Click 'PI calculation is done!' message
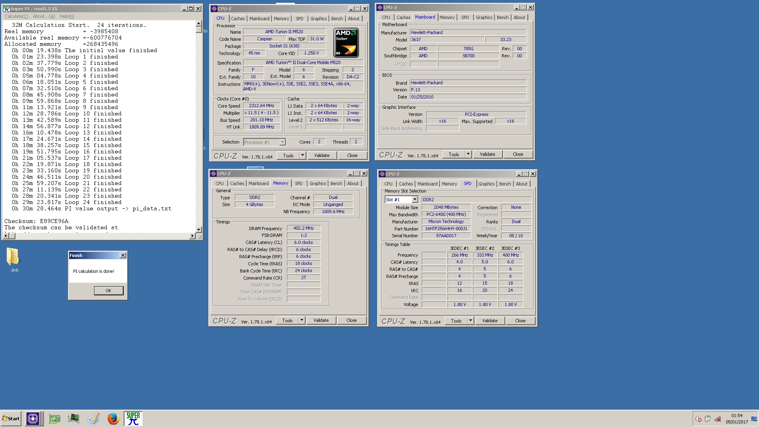Viewport: 759px width, 427px height. 94,271
